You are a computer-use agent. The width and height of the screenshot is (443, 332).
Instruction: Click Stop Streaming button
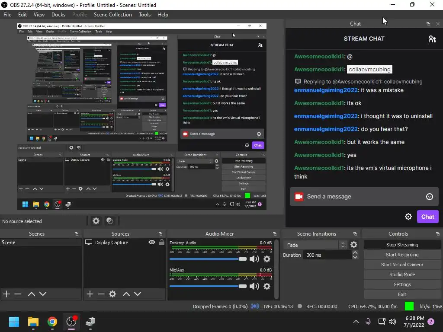(x=402, y=245)
